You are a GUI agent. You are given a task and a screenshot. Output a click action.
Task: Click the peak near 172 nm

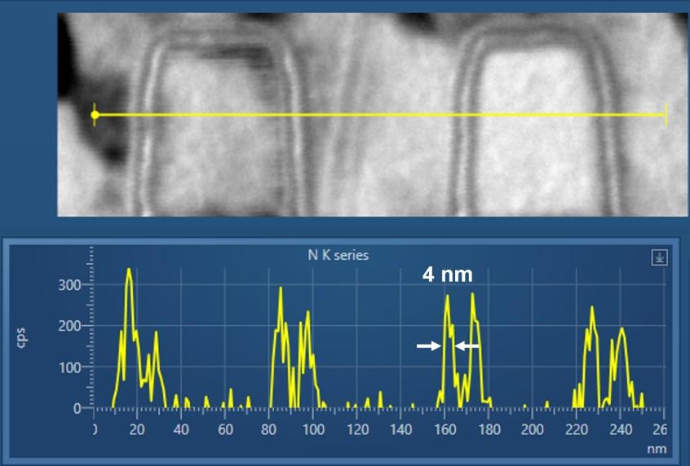472,295
